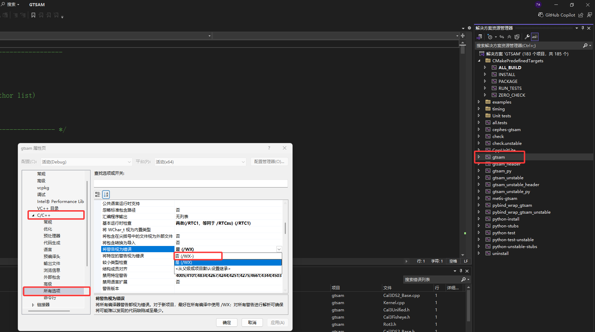Click the dropdown arrow of 将警告视为错误 value
This screenshot has height=332, width=595.
279,249
